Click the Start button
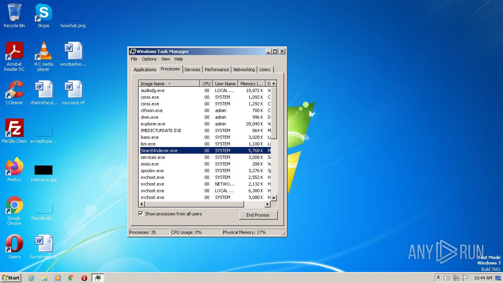 [x=11, y=277]
